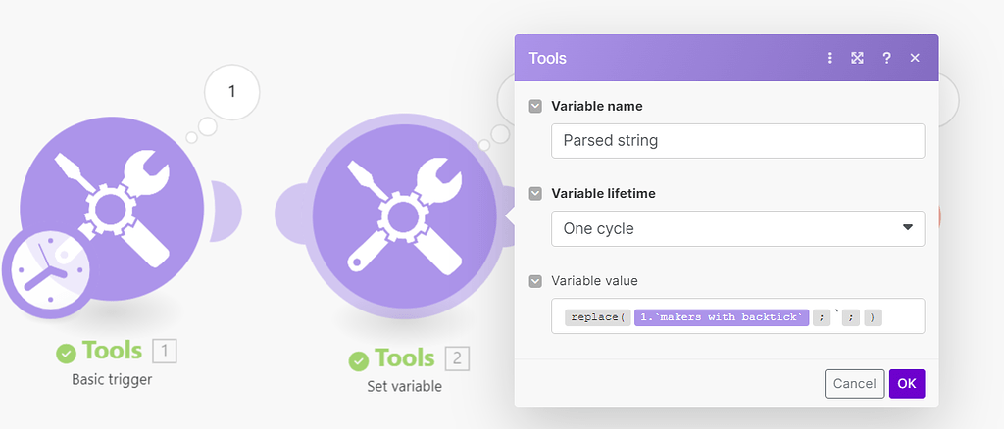Open help for the Tools dialog
Image resolution: width=1004 pixels, height=429 pixels.
tap(886, 58)
